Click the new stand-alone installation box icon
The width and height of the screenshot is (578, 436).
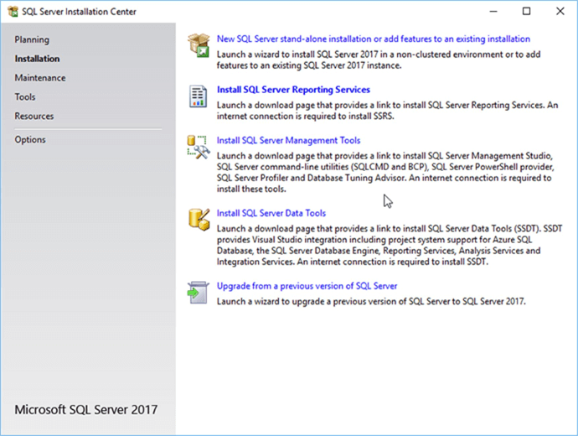click(x=199, y=45)
